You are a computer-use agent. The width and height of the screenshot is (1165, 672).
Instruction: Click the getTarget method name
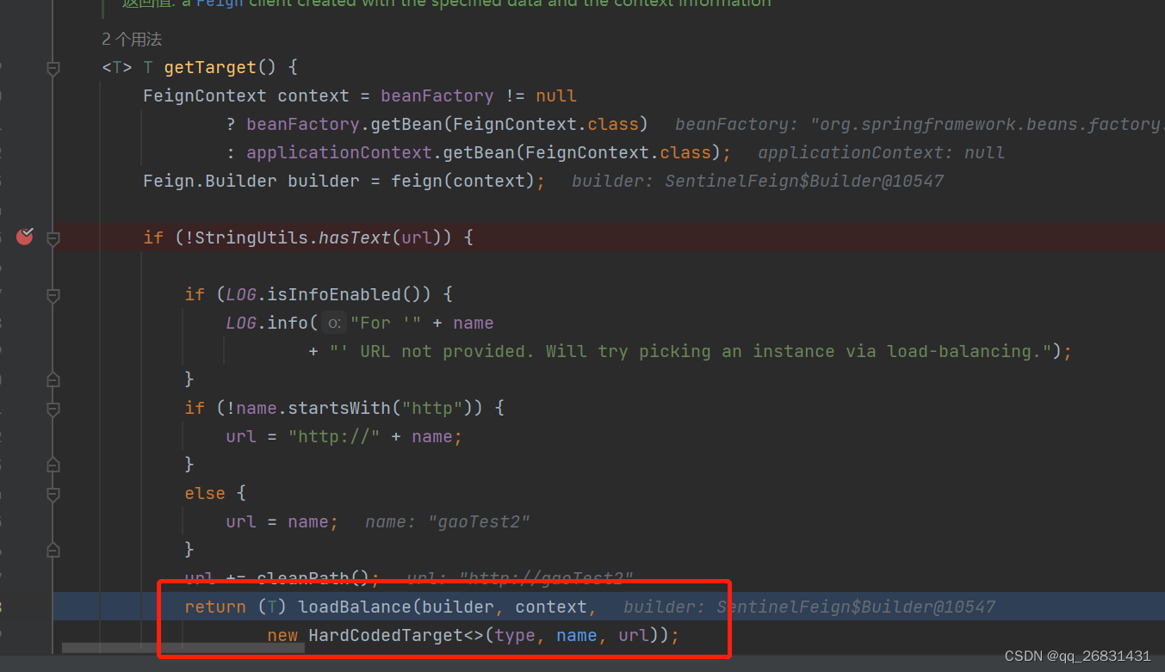tap(210, 67)
